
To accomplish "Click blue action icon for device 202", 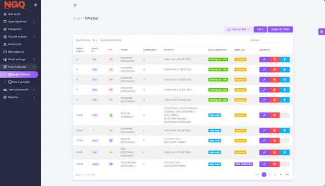I will pyautogui.click(x=284, y=69).
